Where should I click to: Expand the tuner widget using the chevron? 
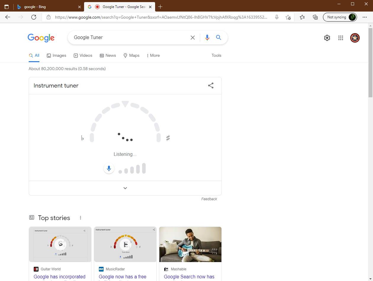coord(125,188)
